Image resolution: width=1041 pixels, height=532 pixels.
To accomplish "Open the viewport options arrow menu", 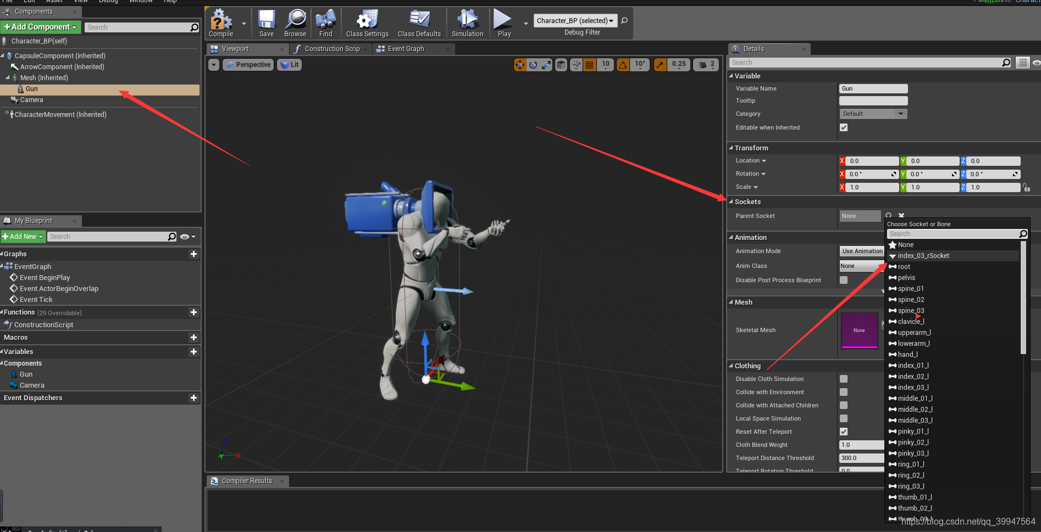I will click(x=214, y=65).
